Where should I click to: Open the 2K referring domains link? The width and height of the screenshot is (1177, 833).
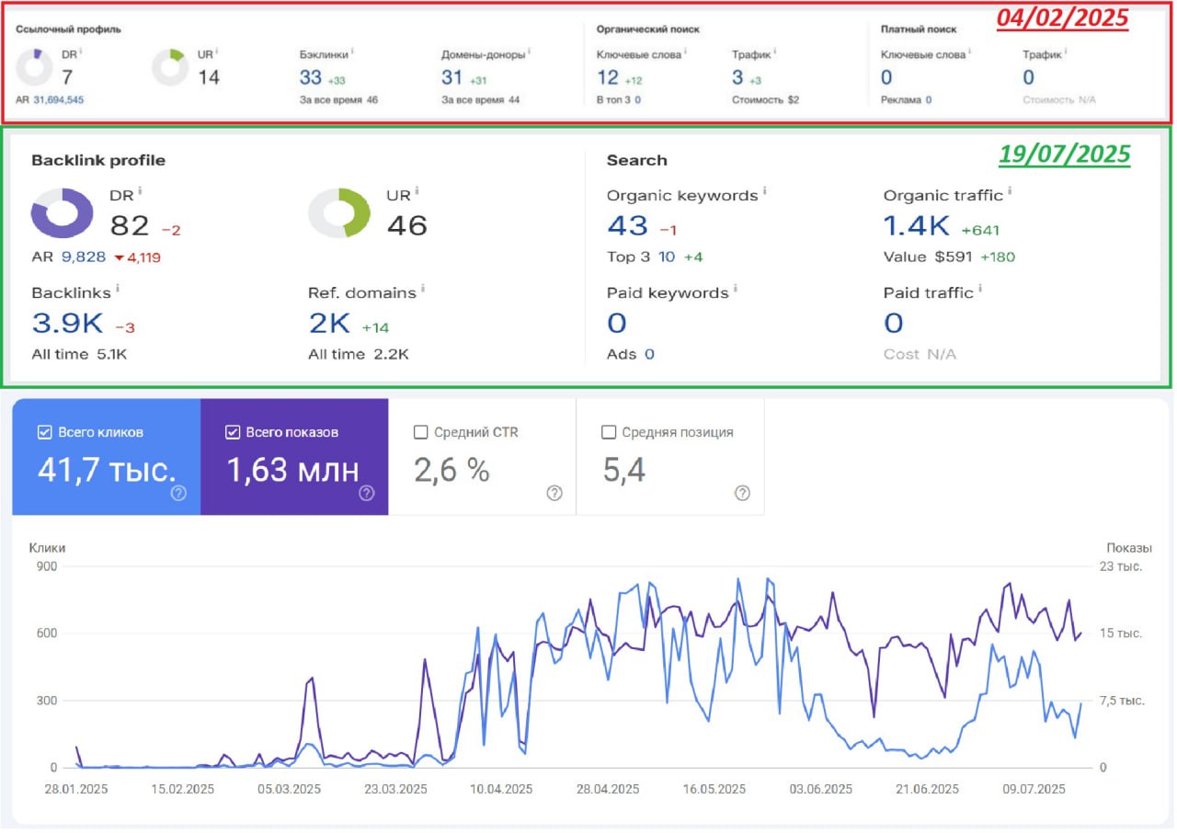click(330, 323)
